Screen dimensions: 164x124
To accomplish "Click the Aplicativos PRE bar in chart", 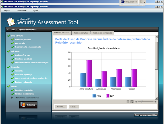I will coord(98,83).
